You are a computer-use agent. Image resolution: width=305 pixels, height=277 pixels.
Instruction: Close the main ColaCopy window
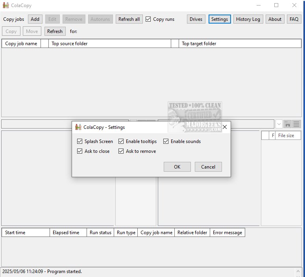pos(294,5)
